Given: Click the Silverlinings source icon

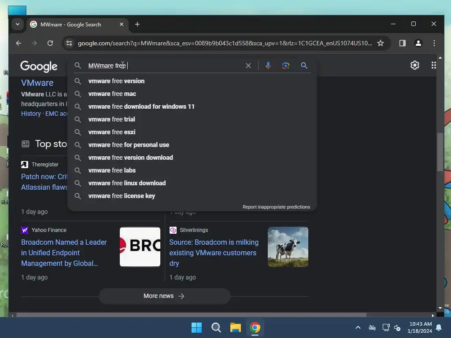Looking at the screenshot, I should pos(173,230).
